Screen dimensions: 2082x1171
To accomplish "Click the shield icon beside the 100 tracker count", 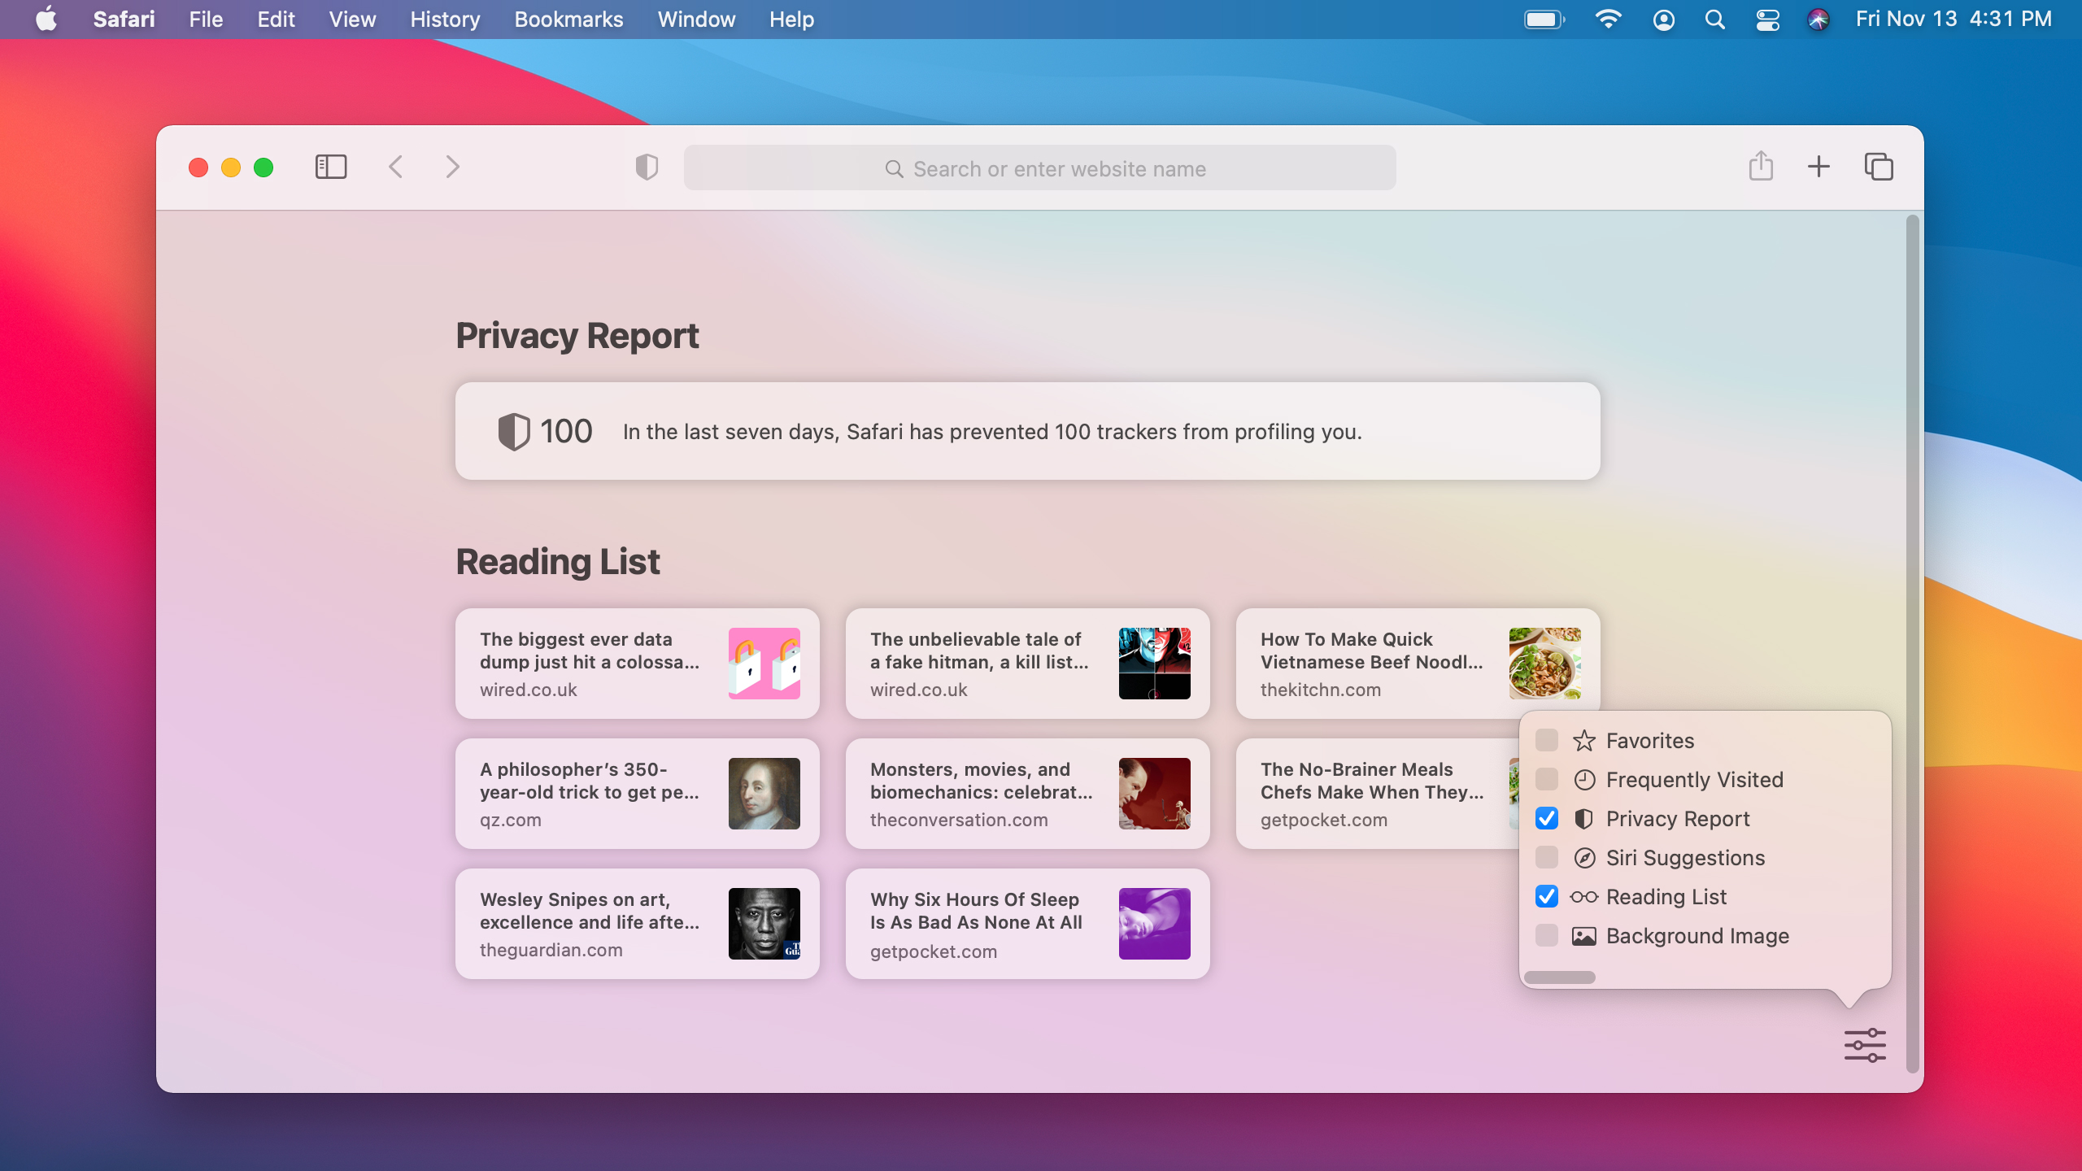I will point(514,431).
